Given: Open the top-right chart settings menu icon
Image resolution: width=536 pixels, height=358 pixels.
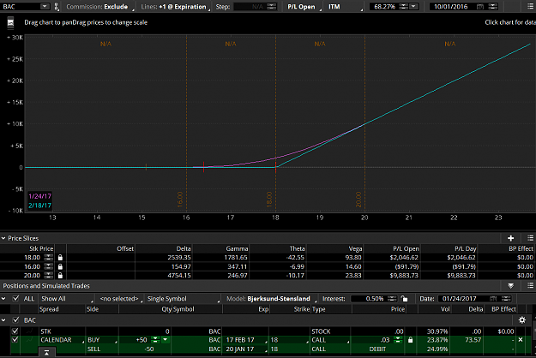Looking at the screenshot, I should click(x=530, y=7).
